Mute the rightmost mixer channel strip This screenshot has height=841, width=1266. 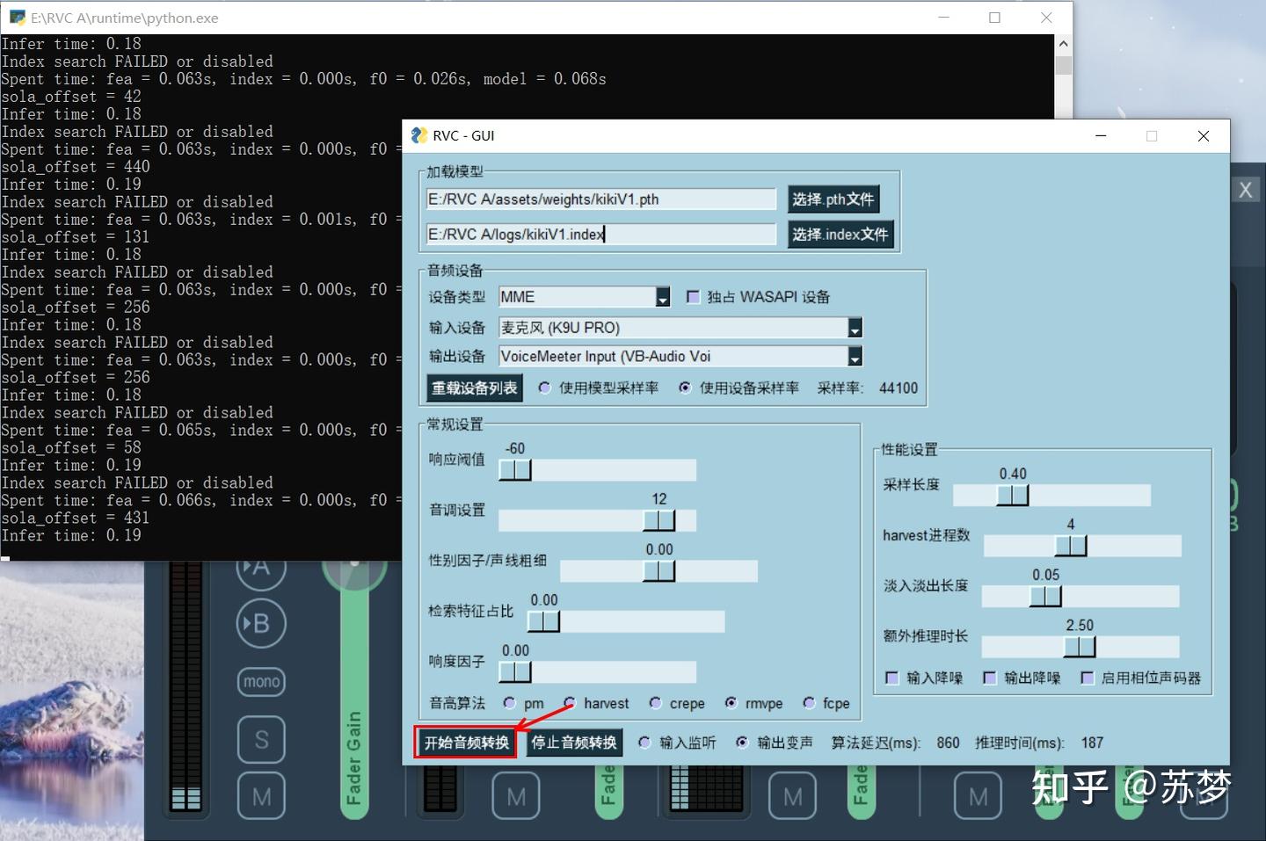[979, 795]
